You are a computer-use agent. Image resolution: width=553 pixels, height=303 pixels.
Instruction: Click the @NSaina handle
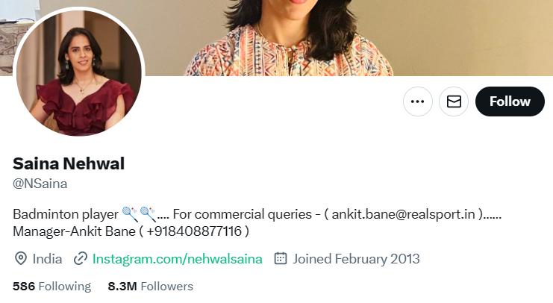(x=40, y=184)
